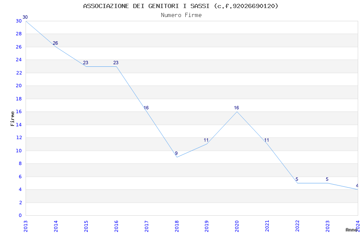Click the data label 5 above 2022
362x234 pixels.
pos(297,179)
